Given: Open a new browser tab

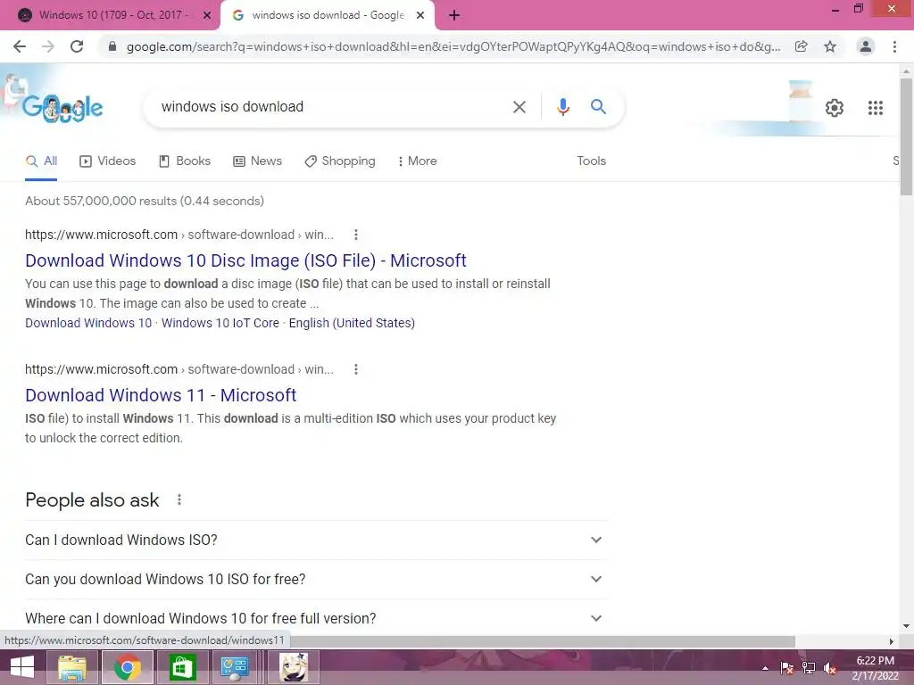Looking at the screenshot, I should coord(454,16).
